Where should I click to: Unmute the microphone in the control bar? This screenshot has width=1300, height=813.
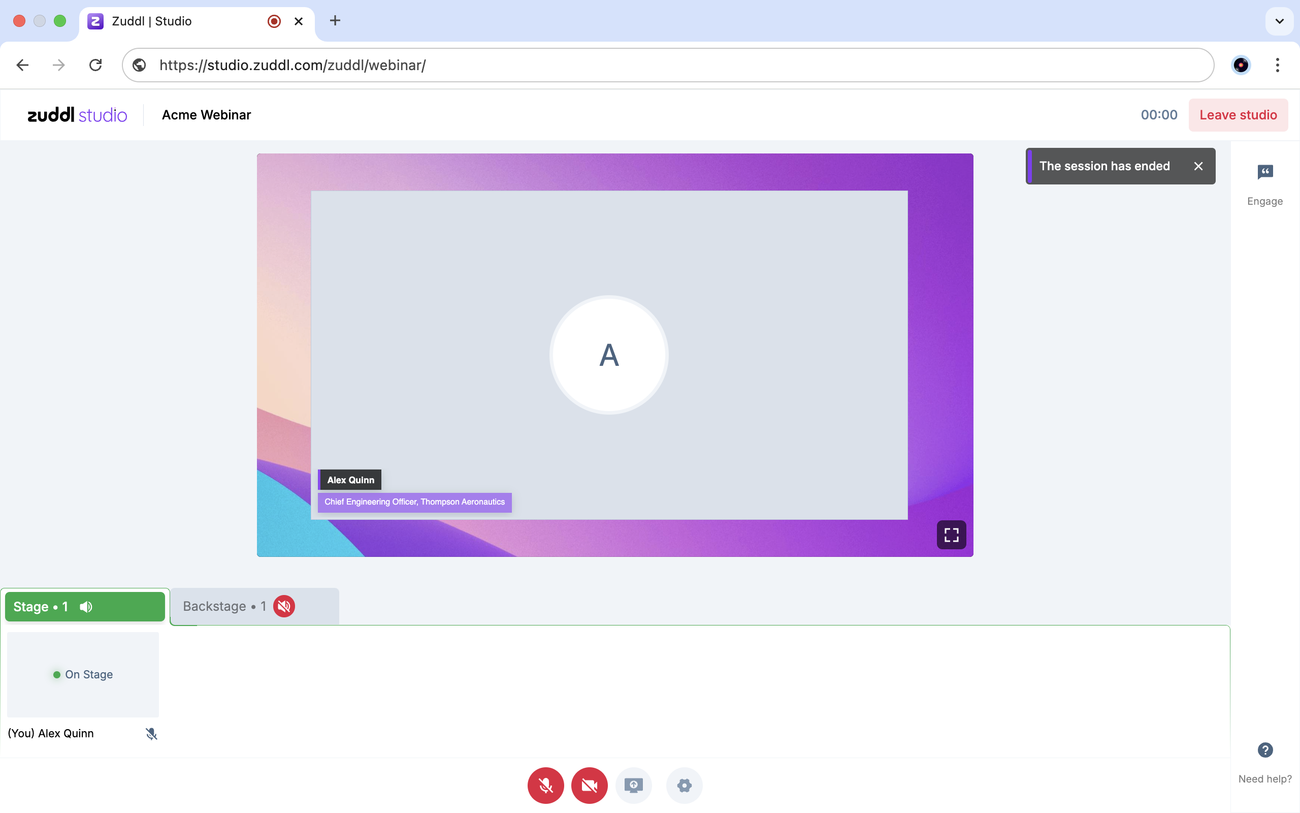click(x=545, y=785)
